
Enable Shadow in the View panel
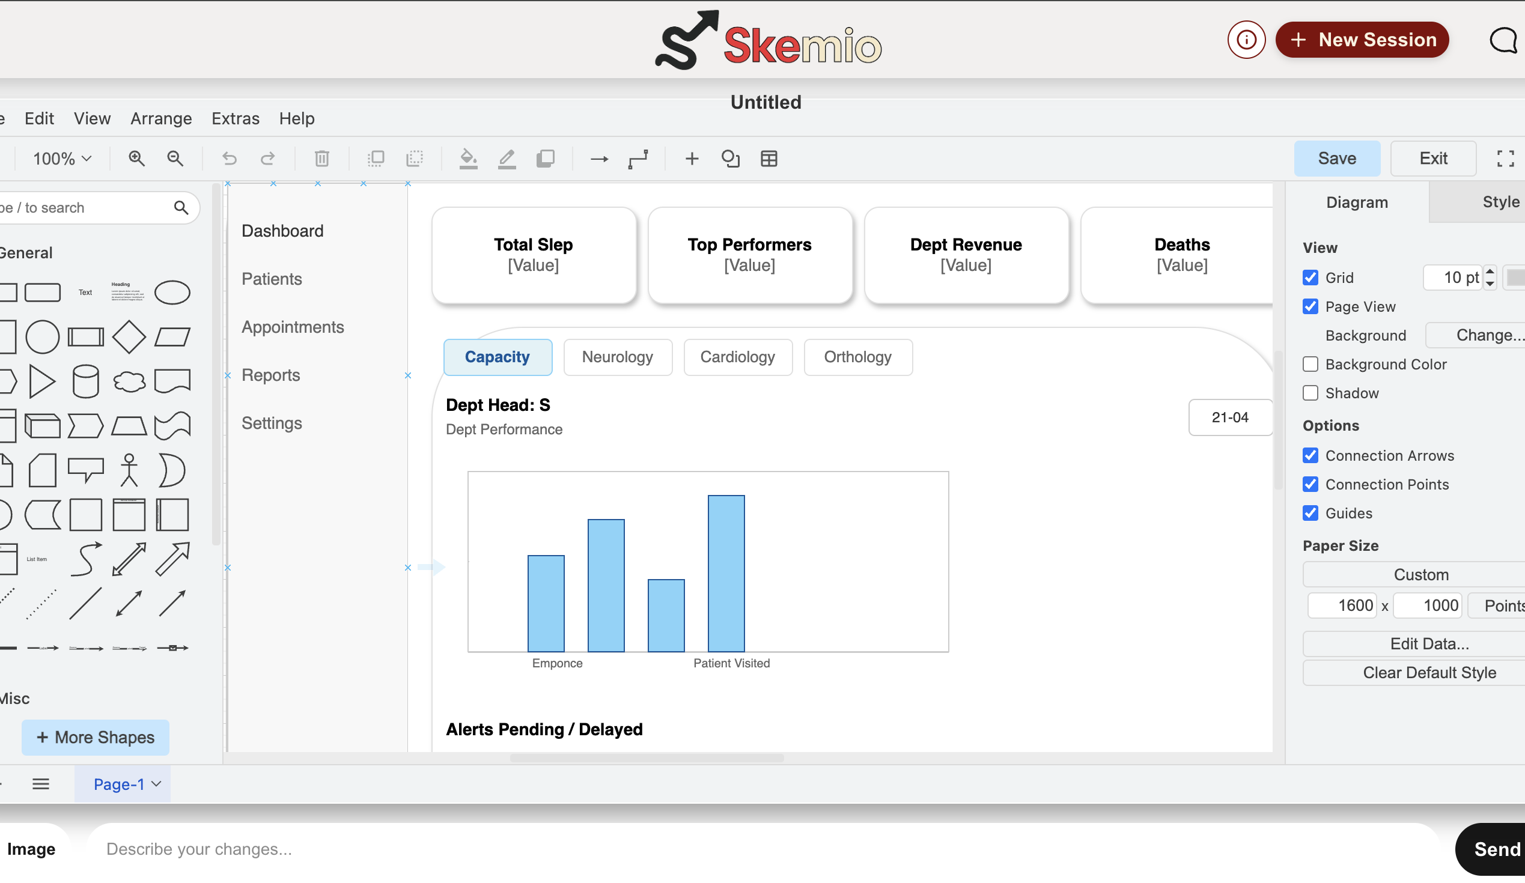(x=1310, y=392)
